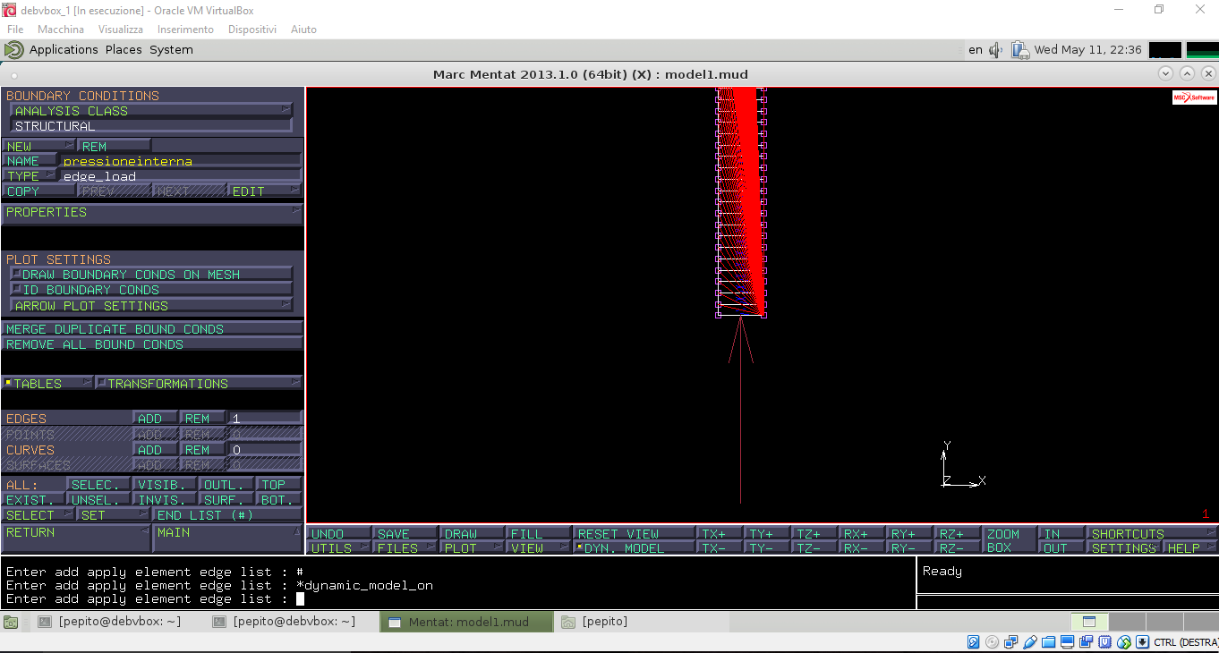
Task: Click the boundary condition NAME field
Action: click(x=179, y=162)
